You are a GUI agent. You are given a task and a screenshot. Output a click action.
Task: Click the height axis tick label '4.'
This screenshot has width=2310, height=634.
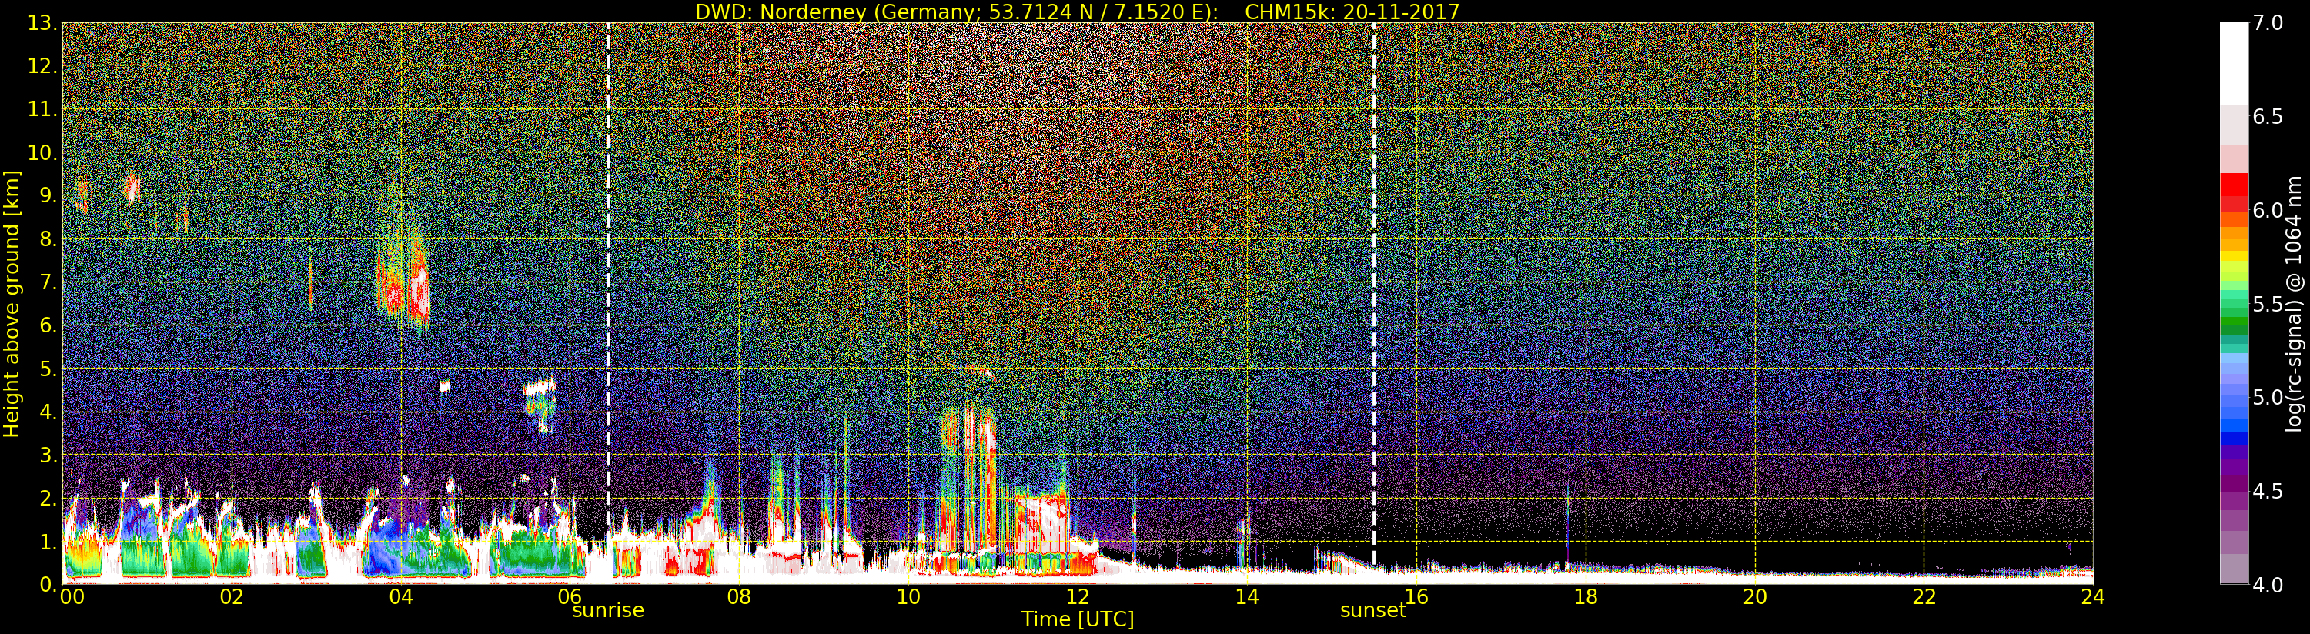tap(48, 412)
